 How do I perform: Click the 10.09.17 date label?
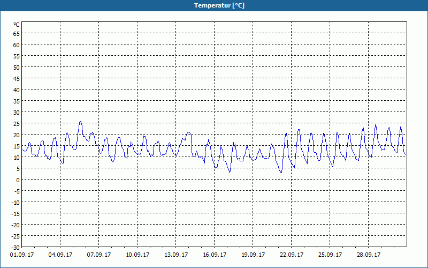[137, 255]
